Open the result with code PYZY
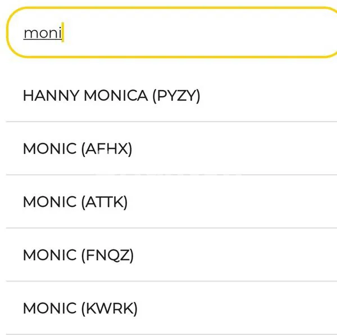 pos(111,96)
